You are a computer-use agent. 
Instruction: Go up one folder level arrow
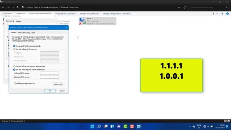point(18,7)
